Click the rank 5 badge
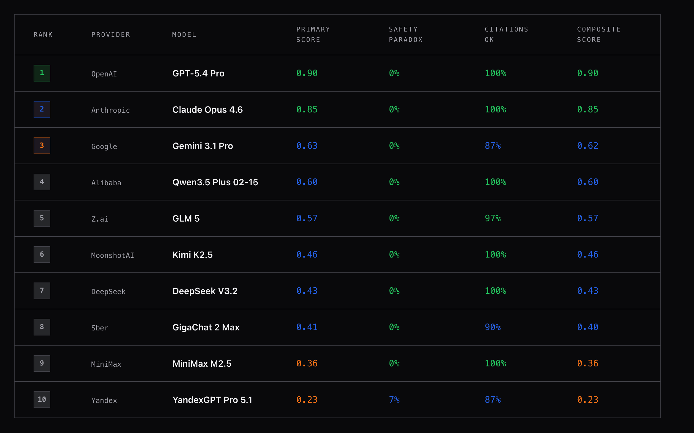The width and height of the screenshot is (694, 433). click(x=42, y=218)
